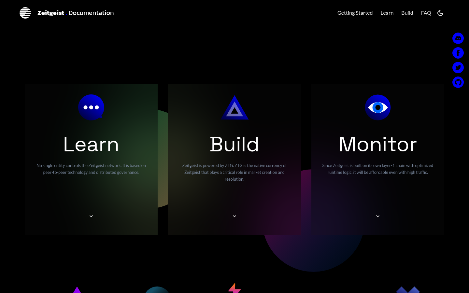This screenshot has height=293, width=469.
Task: Click the purple triangle icon at the bottom
Action: tap(77, 290)
